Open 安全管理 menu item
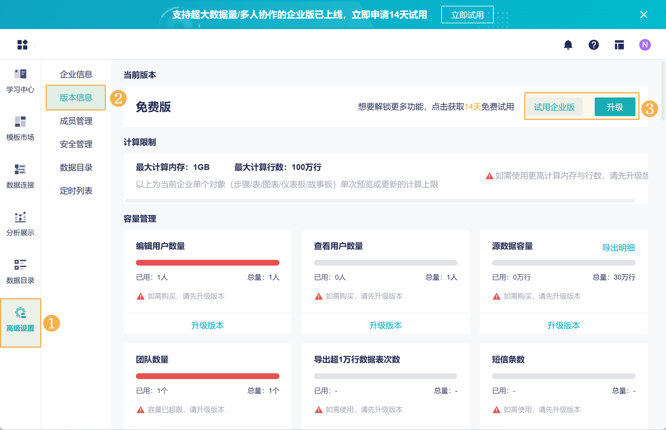 click(x=76, y=144)
